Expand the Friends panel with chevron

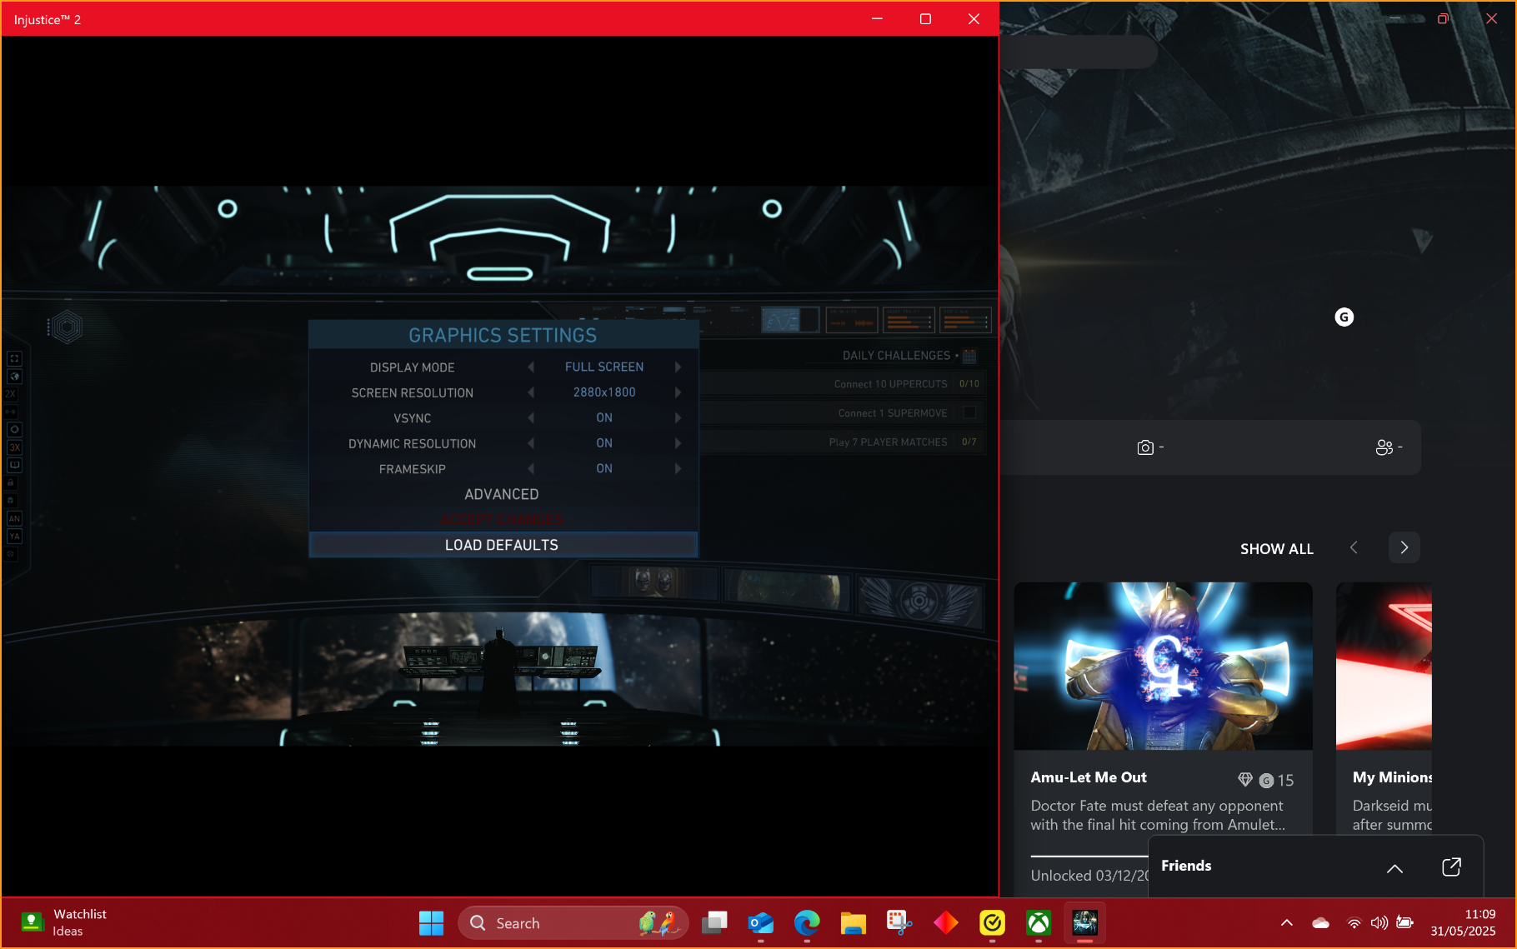coord(1394,868)
